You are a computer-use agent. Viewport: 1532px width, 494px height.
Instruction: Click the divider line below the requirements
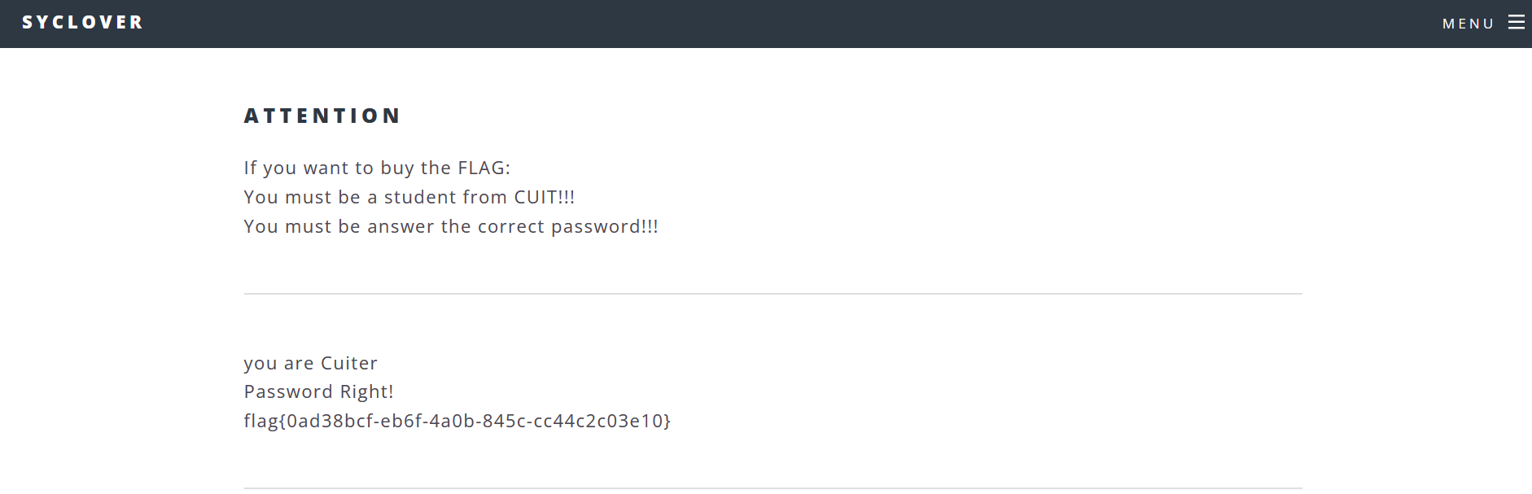(x=773, y=294)
